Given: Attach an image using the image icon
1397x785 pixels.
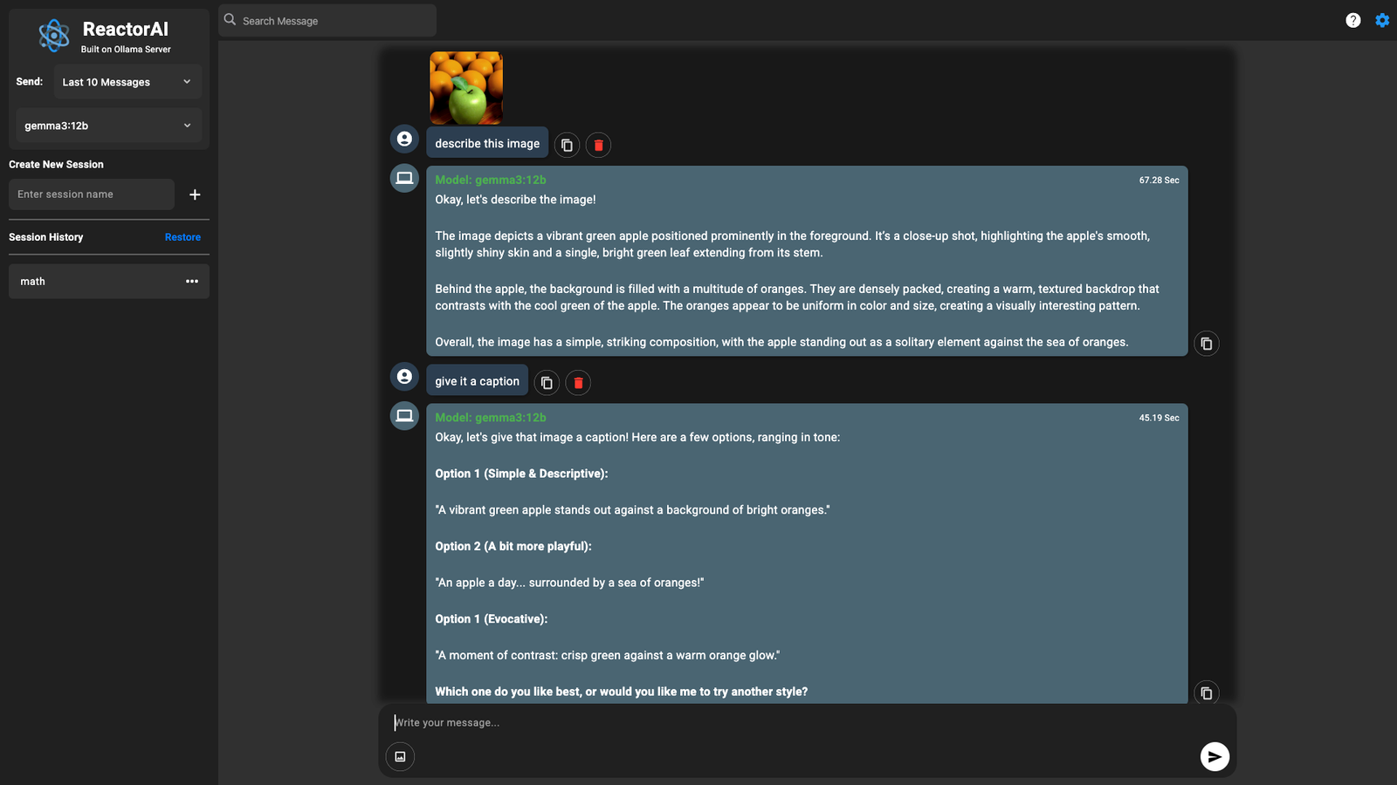Looking at the screenshot, I should point(400,756).
